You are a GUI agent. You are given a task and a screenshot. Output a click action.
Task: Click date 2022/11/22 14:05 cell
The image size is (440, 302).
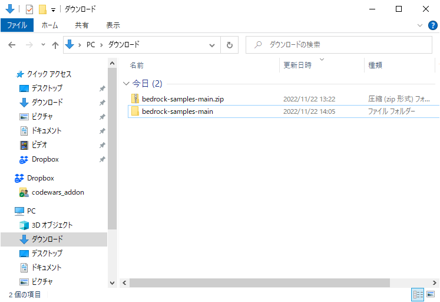[x=309, y=111]
